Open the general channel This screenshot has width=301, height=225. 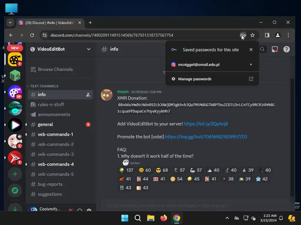coord(61,125)
